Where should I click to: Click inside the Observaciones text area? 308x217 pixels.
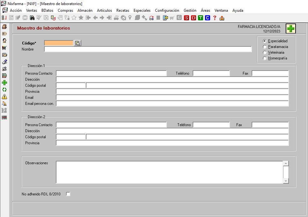(x=170, y=172)
